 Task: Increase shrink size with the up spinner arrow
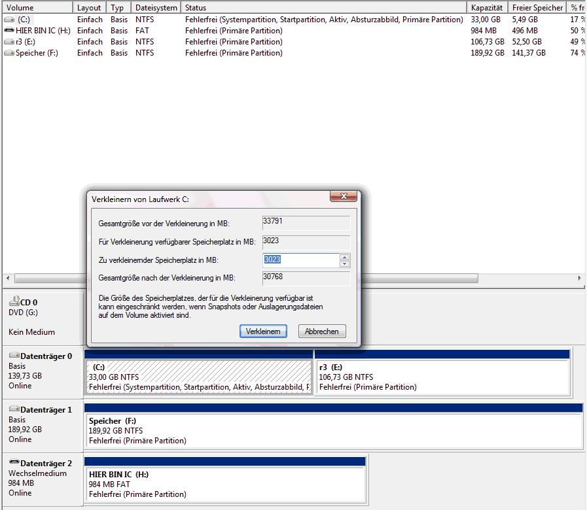click(x=345, y=257)
